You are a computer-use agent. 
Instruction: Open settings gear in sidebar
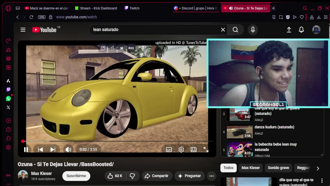[8, 148]
